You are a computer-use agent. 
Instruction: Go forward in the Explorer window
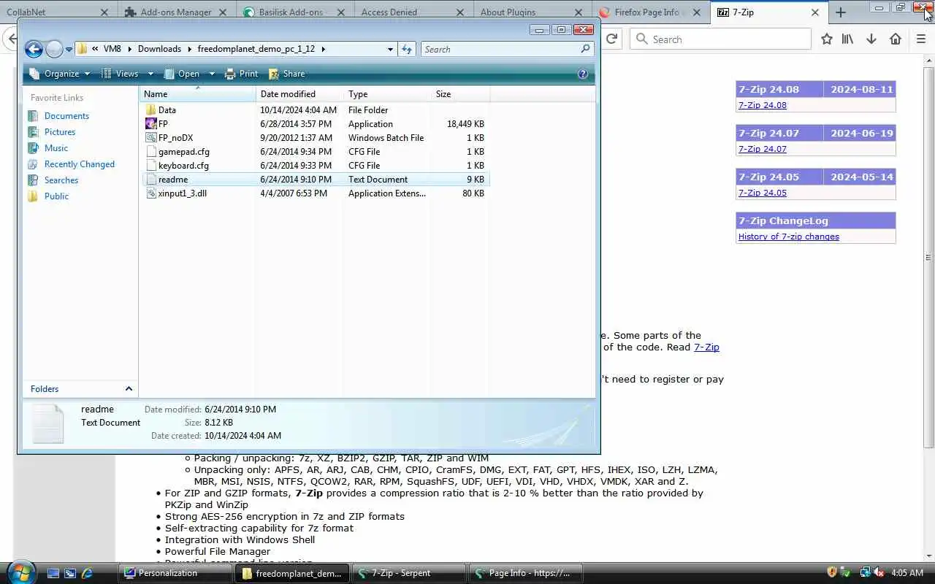coord(54,49)
